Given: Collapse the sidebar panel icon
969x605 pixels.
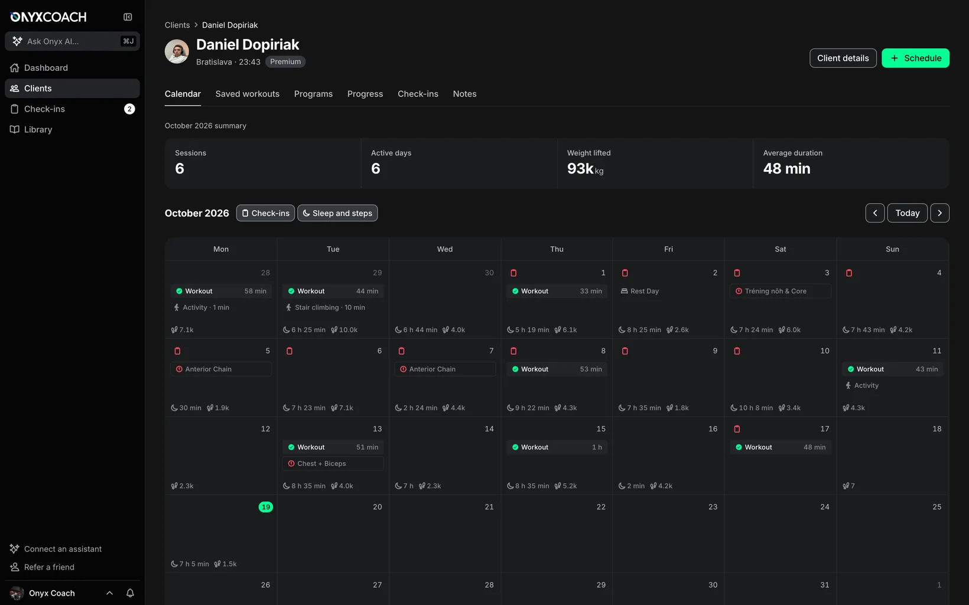Looking at the screenshot, I should 128,17.
